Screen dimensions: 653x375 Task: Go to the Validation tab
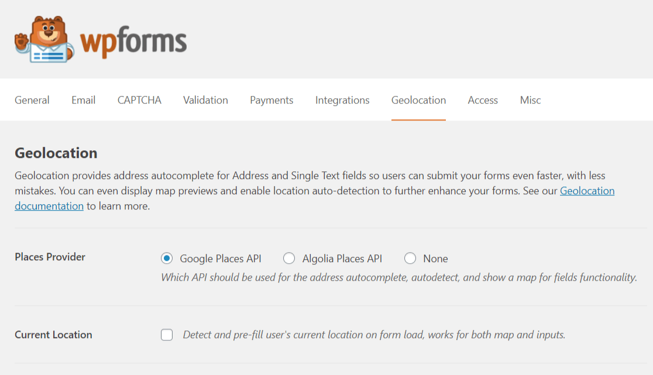[205, 100]
